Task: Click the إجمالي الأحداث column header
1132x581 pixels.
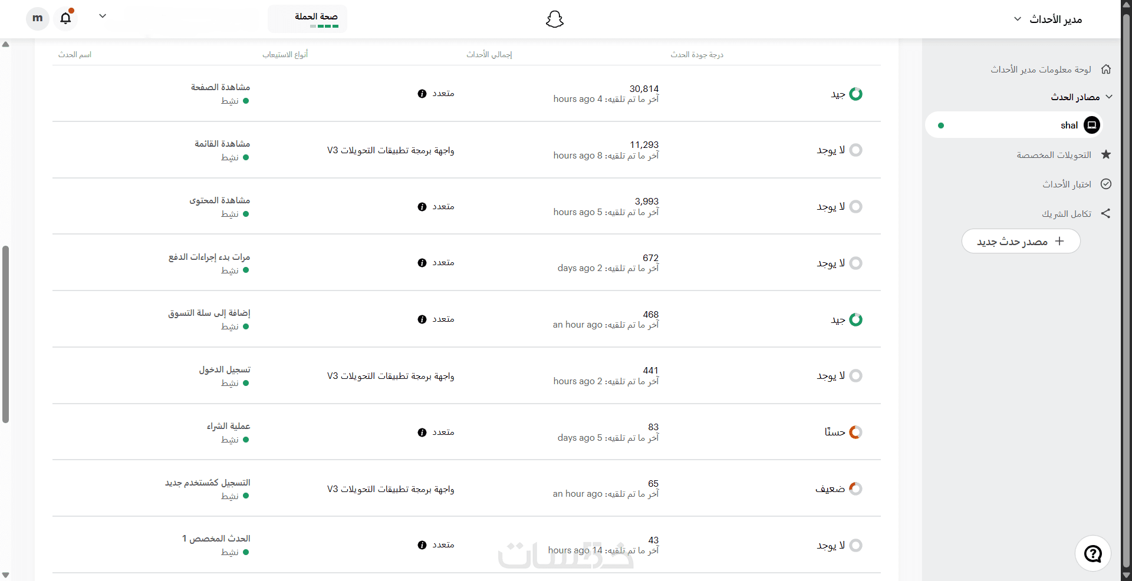Action: (x=489, y=55)
